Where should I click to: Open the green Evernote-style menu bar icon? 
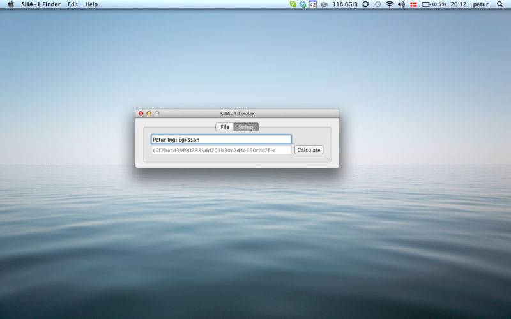pos(293,4)
